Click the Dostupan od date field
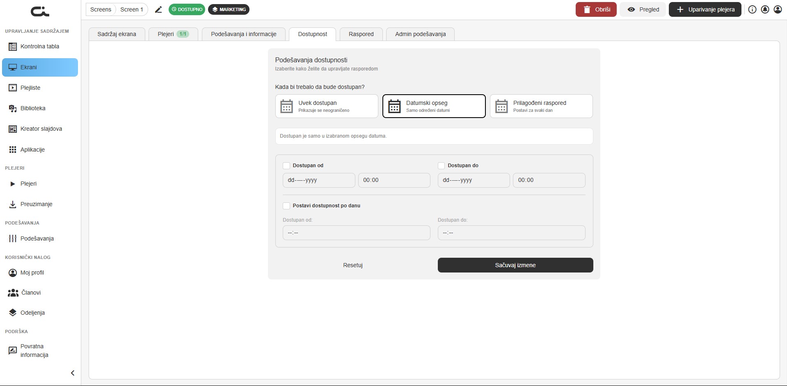Image resolution: width=787 pixels, height=386 pixels. click(319, 180)
